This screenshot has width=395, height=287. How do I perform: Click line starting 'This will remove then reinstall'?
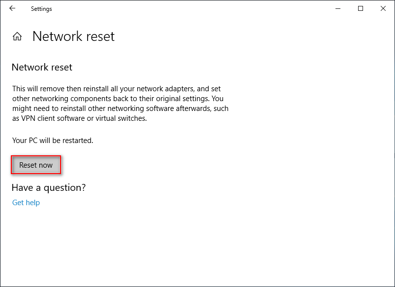117,89
